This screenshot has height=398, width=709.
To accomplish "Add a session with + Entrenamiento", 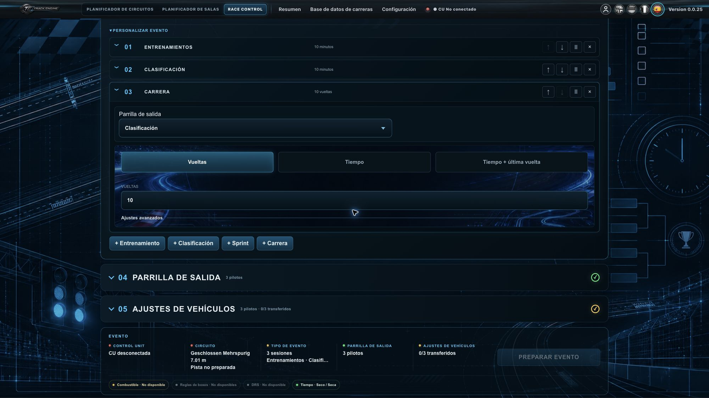I will pyautogui.click(x=137, y=243).
